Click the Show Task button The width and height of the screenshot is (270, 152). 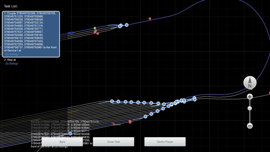[x=113, y=142]
